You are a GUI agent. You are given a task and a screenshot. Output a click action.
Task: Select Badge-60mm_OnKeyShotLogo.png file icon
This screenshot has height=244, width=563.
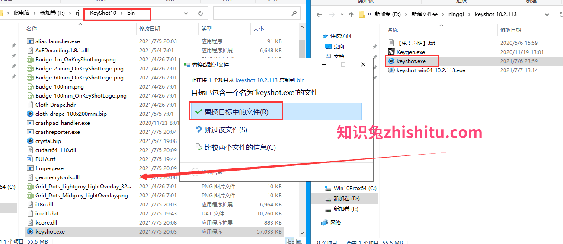click(30, 78)
